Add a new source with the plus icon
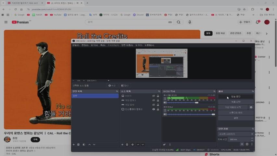277x156 pixels. click(122, 144)
